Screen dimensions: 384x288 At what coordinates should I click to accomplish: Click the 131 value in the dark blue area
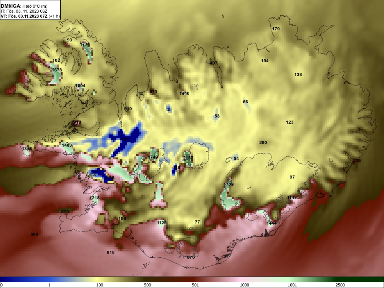coord(125,139)
